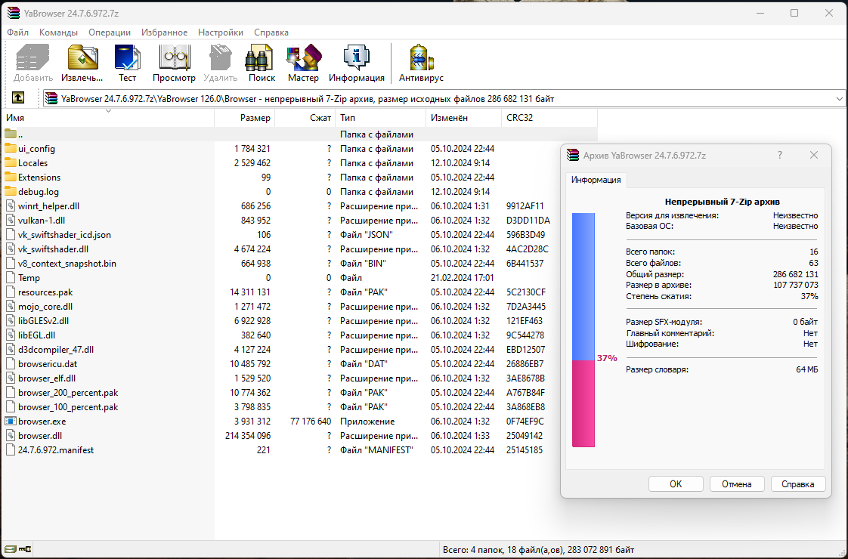Select the browser.exe file
The image size is (848, 559).
[42, 422]
